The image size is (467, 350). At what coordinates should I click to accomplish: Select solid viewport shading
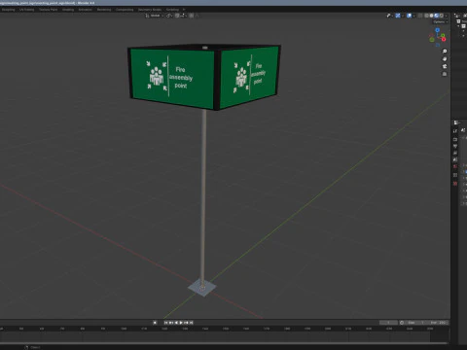click(431, 16)
